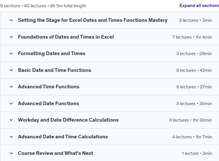Select Advanced Date and Time Calculations title

63,137
